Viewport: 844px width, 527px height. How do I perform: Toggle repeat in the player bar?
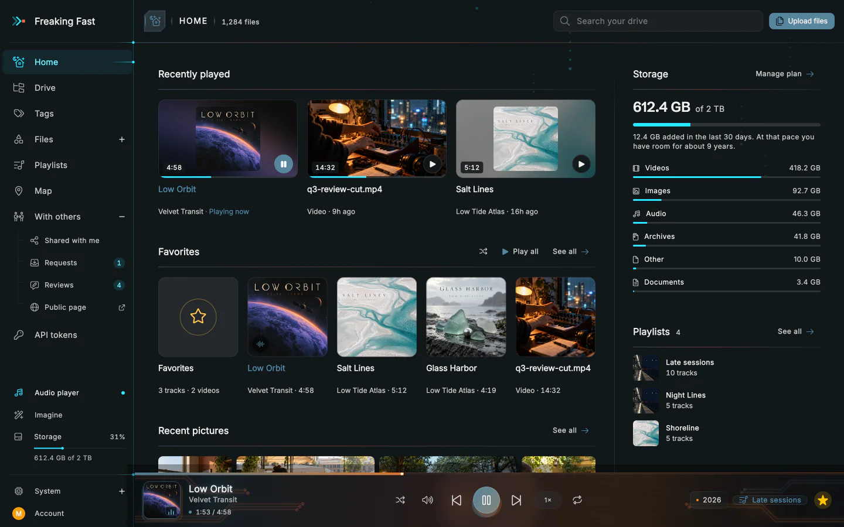pyautogui.click(x=577, y=500)
